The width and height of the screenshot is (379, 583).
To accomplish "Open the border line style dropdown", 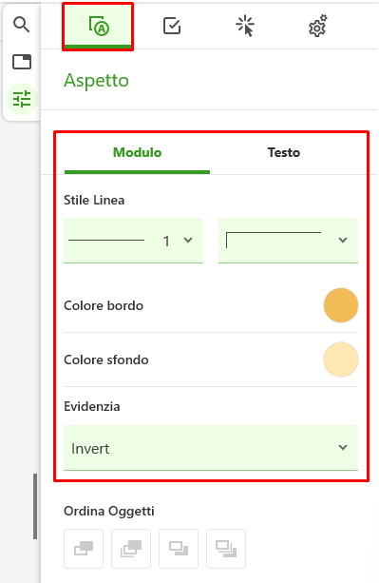I will click(x=288, y=241).
